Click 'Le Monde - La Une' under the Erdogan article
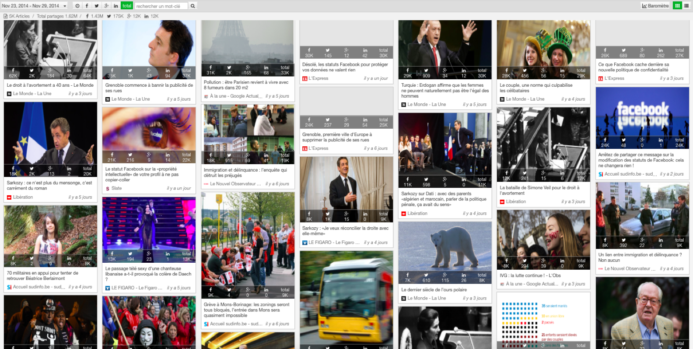 tap(427, 105)
